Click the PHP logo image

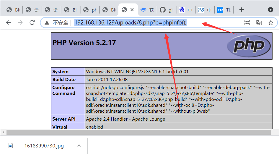pyautogui.click(x=249, y=46)
